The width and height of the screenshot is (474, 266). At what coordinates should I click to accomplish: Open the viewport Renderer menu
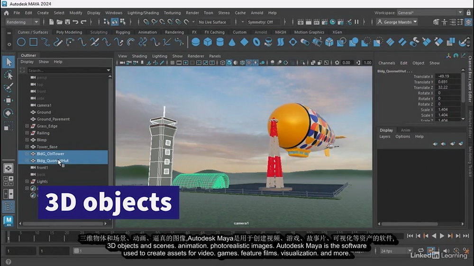click(x=196, y=56)
